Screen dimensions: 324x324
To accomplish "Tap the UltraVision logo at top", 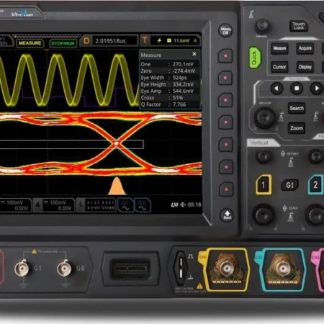I will coord(22,14).
